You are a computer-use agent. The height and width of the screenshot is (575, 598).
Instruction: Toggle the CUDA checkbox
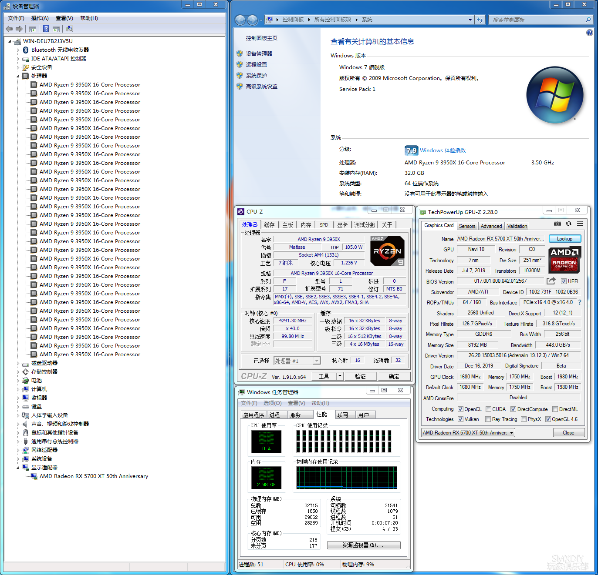[x=488, y=409]
